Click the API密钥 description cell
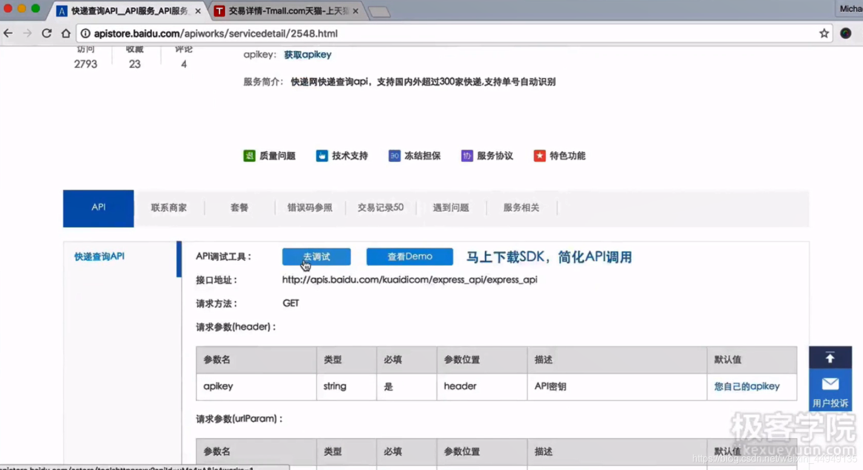This screenshot has height=470, width=863. [617, 387]
